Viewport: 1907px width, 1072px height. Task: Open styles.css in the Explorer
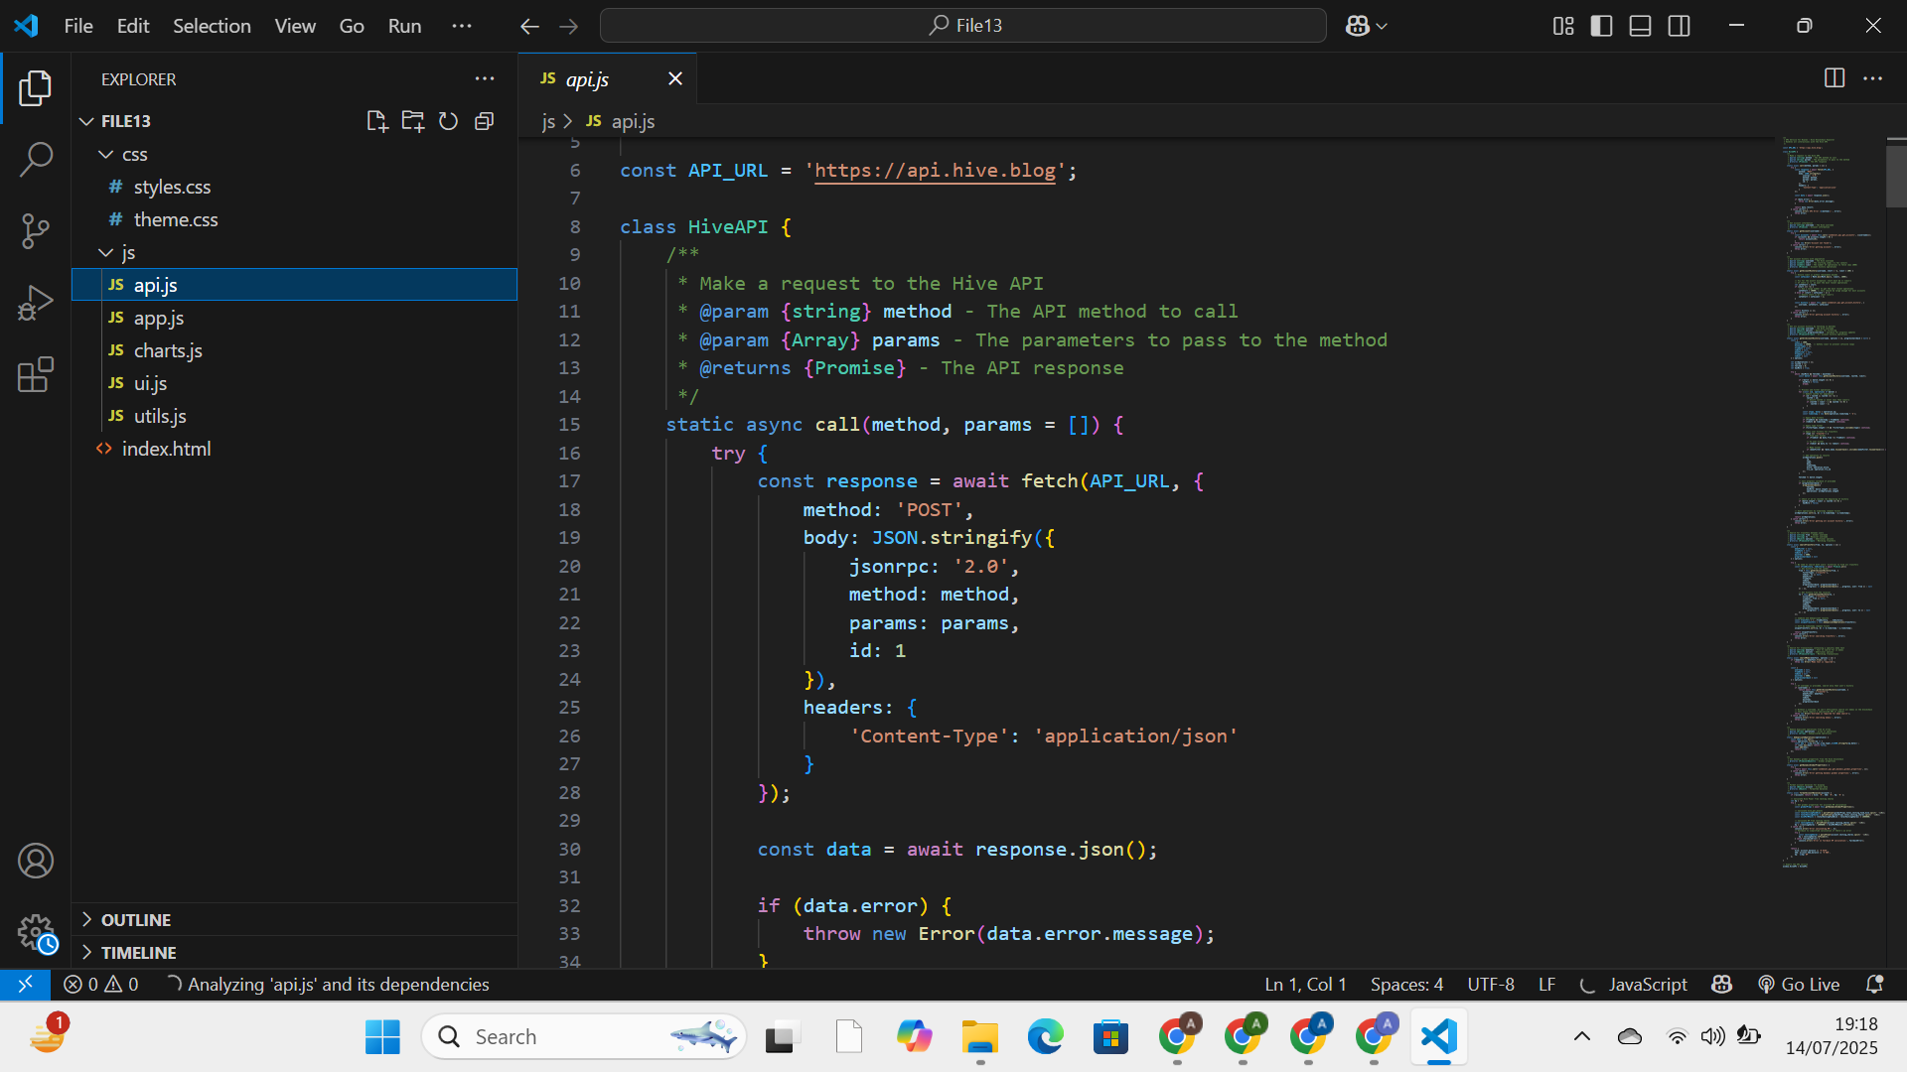(295, 187)
